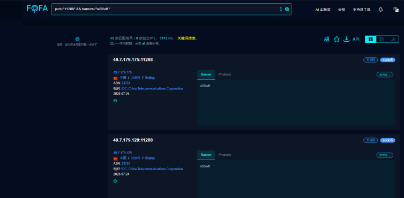The width and height of the screenshot is (404, 198).
Task: Open notifications bell
Action: point(380,10)
